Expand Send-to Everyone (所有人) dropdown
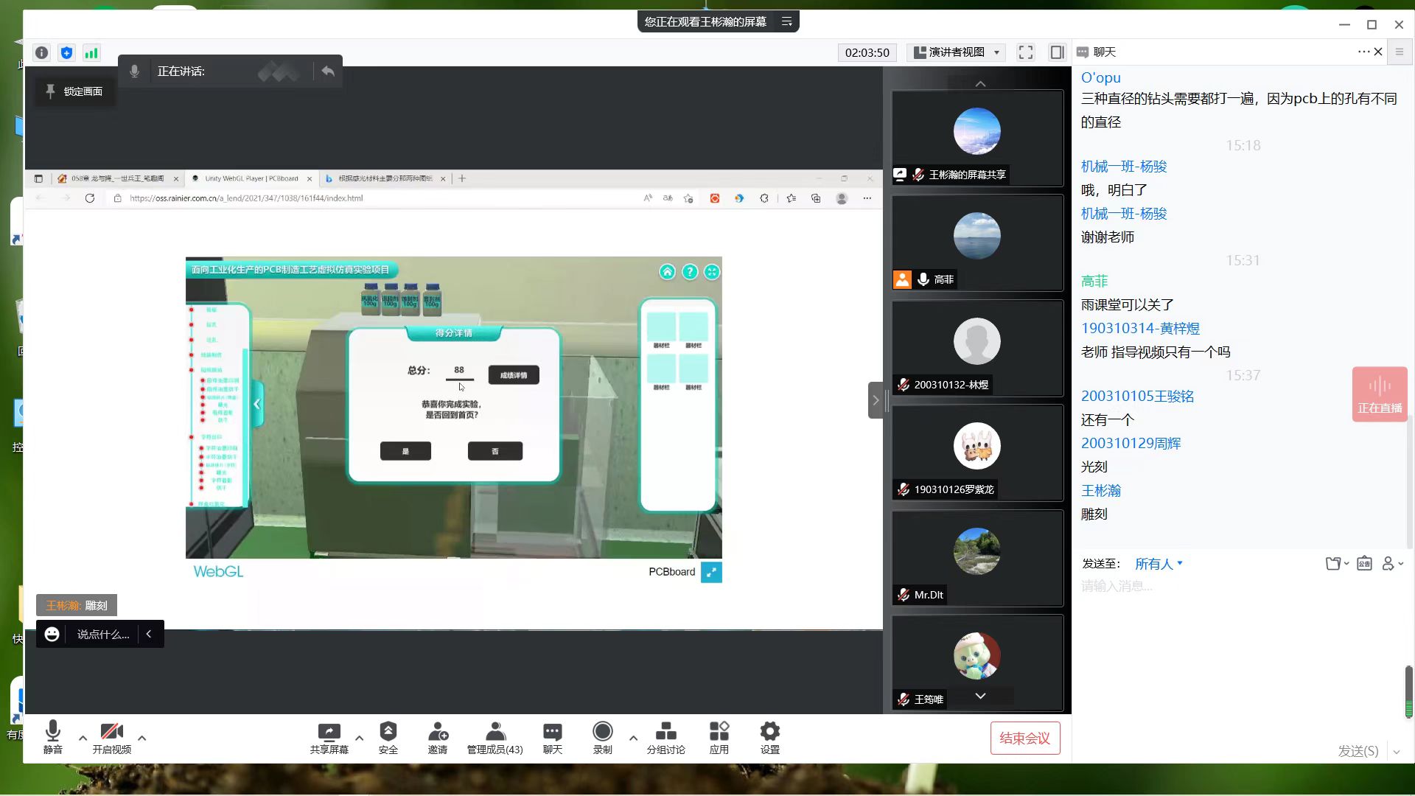This screenshot has height=796, width=1415. [x=1159, y=564]
